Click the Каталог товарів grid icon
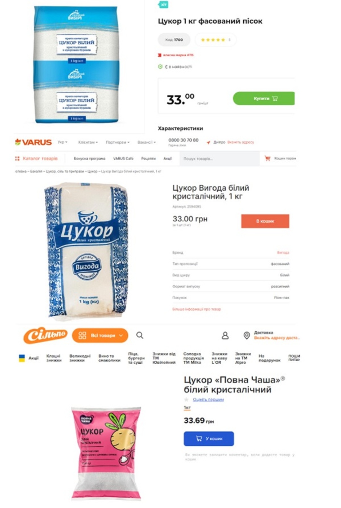Viewport: 341px width, 508px height. pyautogui.click(x=17, y=158)
